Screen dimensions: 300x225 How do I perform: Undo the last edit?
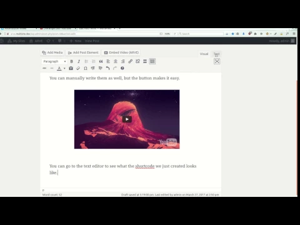click(107, 68)
